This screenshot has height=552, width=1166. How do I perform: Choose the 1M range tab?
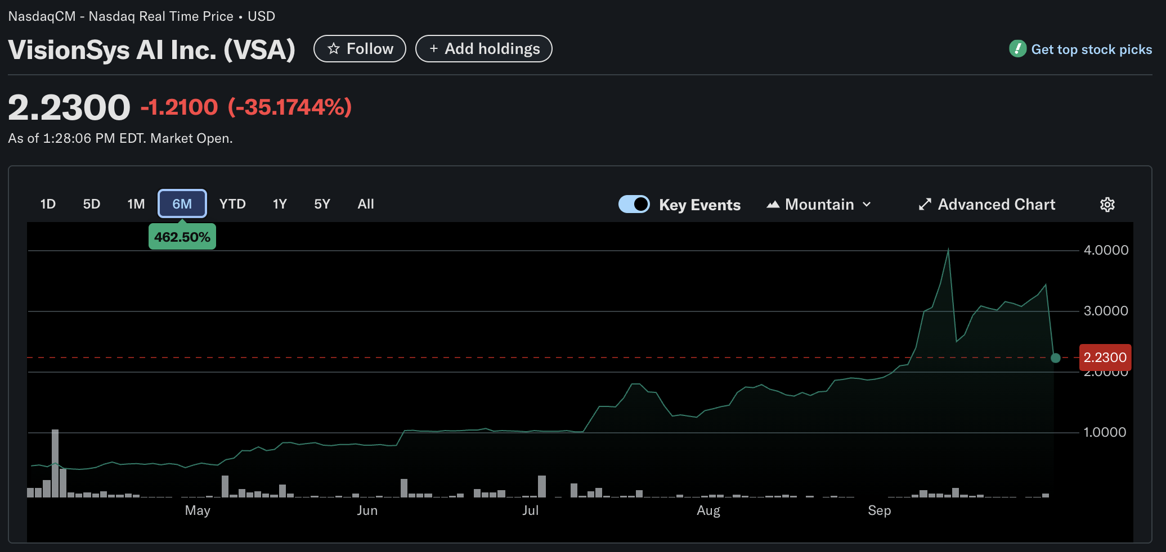(136, 204)
